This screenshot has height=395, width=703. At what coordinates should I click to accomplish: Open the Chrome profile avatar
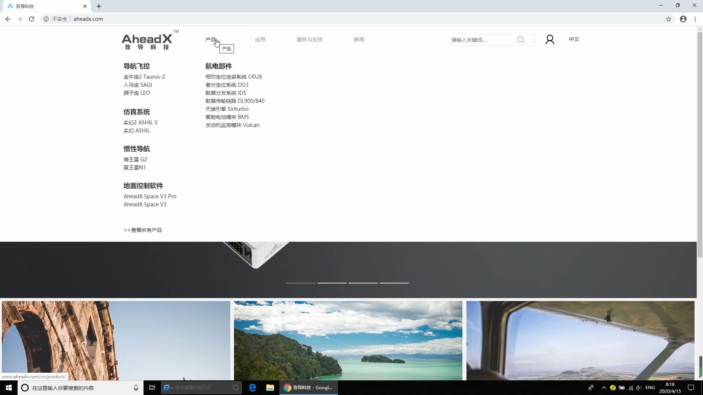[x=683, y=19]
